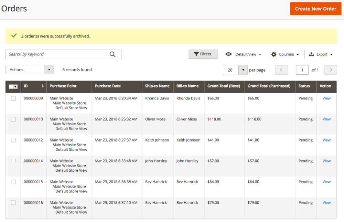
Task: Toggle the select-all header checkbox
Action: 11,86
